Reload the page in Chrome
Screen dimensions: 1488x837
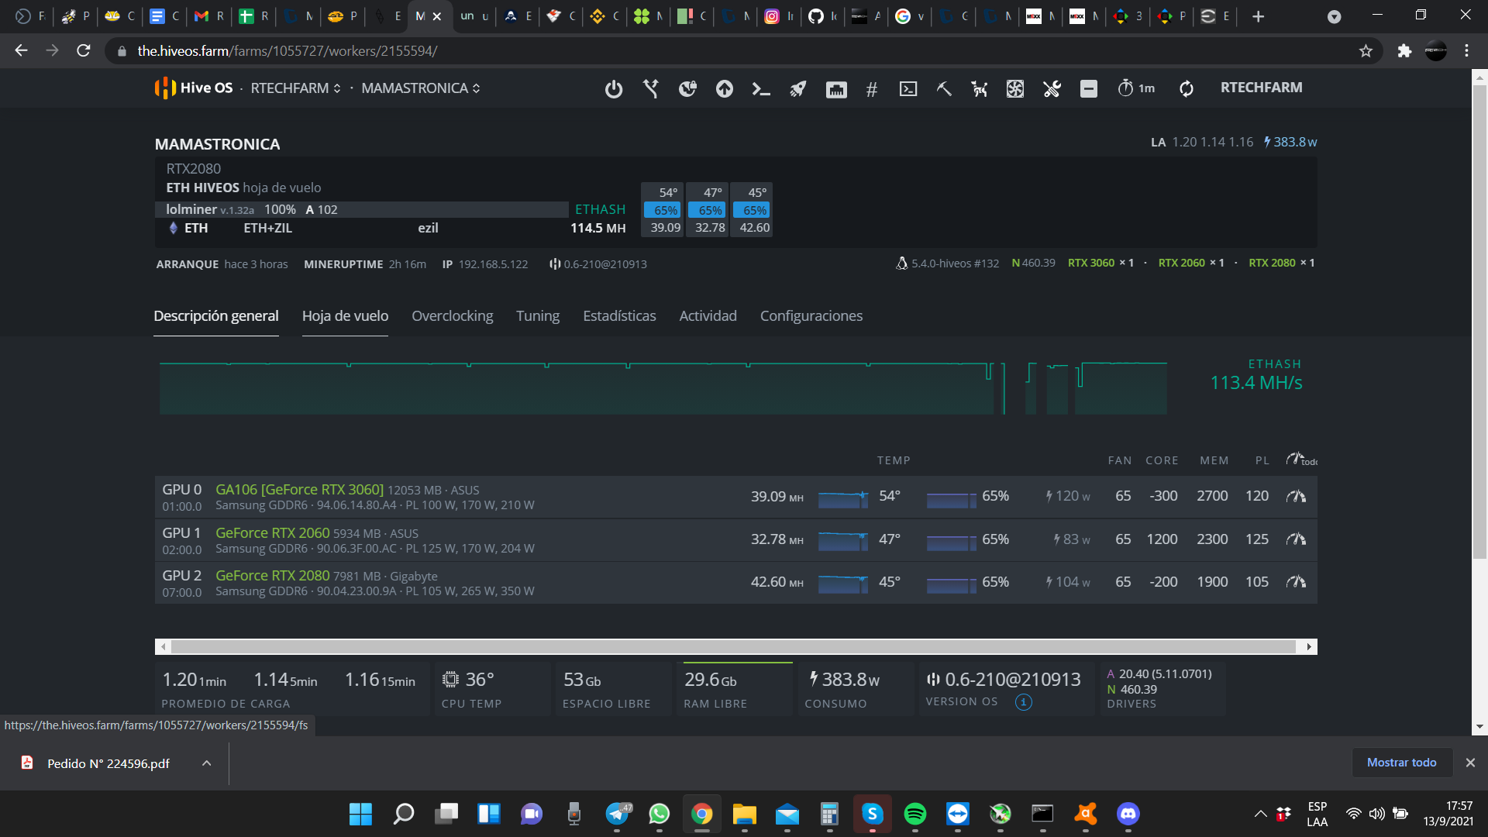84,50
